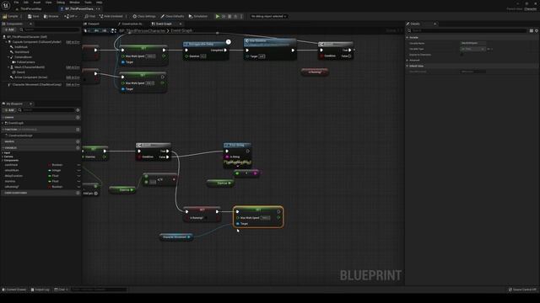
Task: Open My Blueprint view options gear
Action: click(78, 110)
